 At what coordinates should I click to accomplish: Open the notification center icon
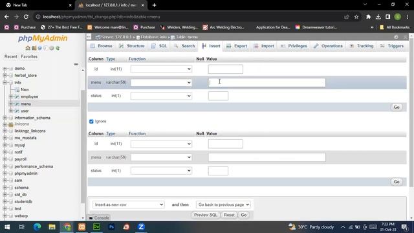click(x=404, y=227)
